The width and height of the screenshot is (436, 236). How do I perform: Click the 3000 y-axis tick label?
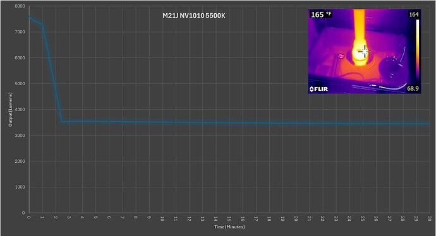20,136
